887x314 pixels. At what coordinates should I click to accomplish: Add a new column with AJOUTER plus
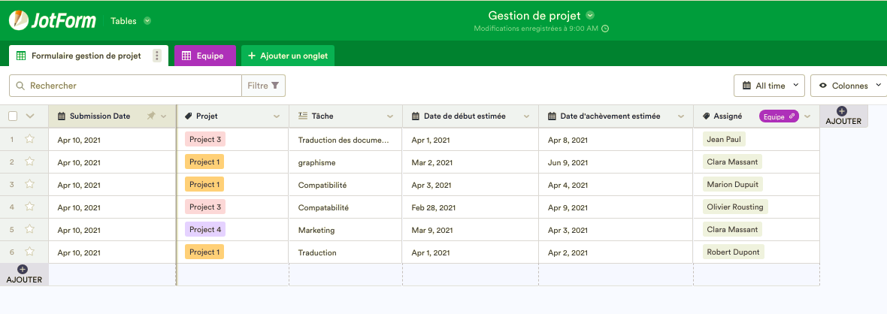click(x=843, y=116)
